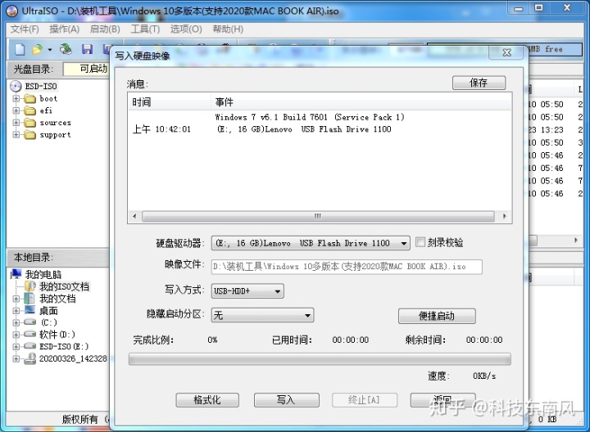Viewport: 590px width, 432px height.
Task: Click the message list horizontal scrollbar thumb
Action: [318, 216]
